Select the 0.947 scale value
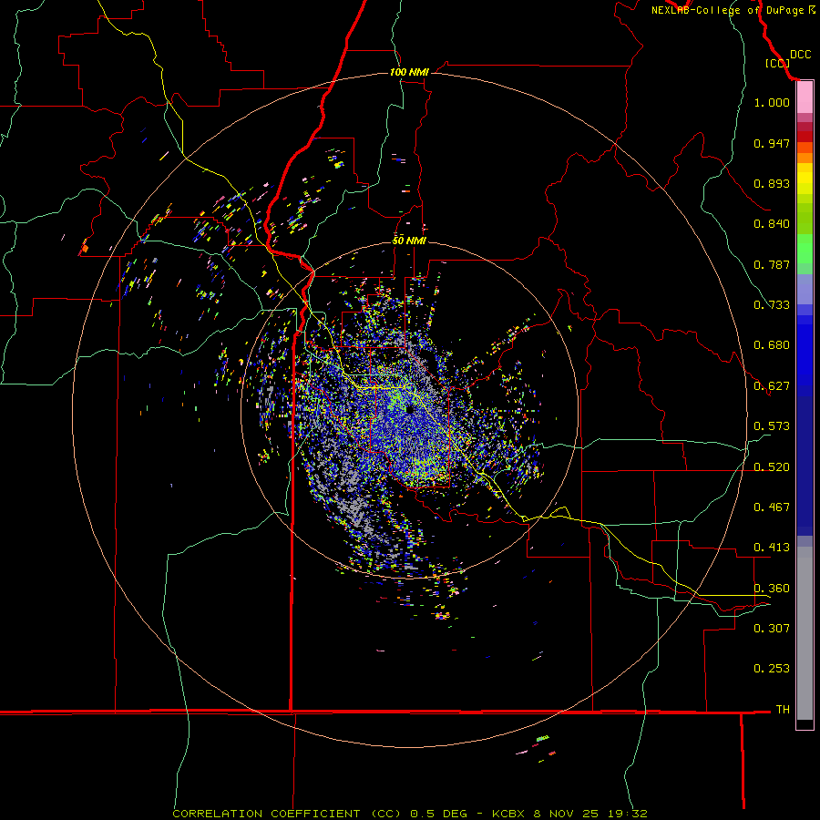This screenshot has width=820, height=820. tap(772, 143)
